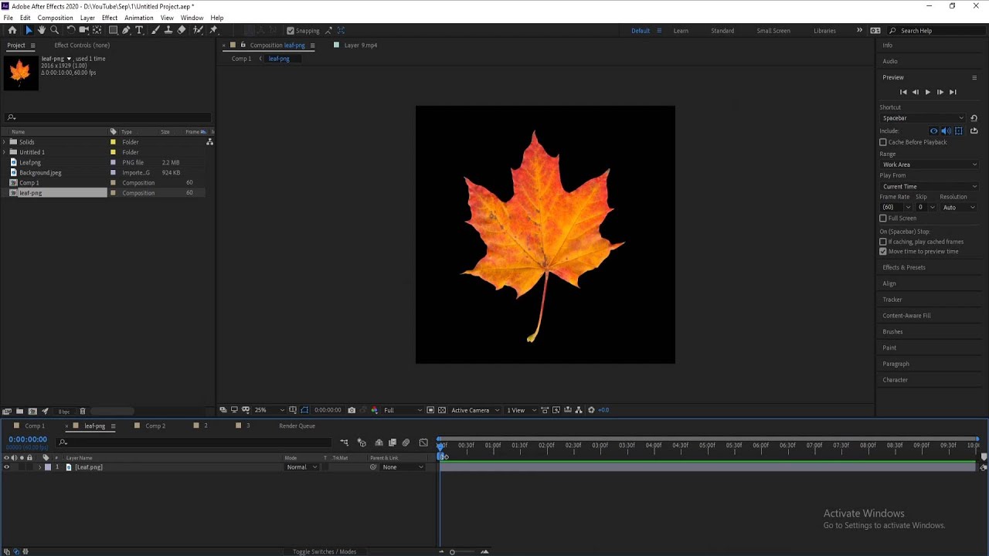989x556 pixels.
Task: Enable Cache Before Playback checkbox
Action: tap(883, 142)
